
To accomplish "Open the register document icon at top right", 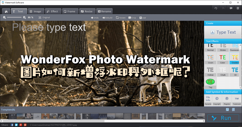I will pos(238,8).
